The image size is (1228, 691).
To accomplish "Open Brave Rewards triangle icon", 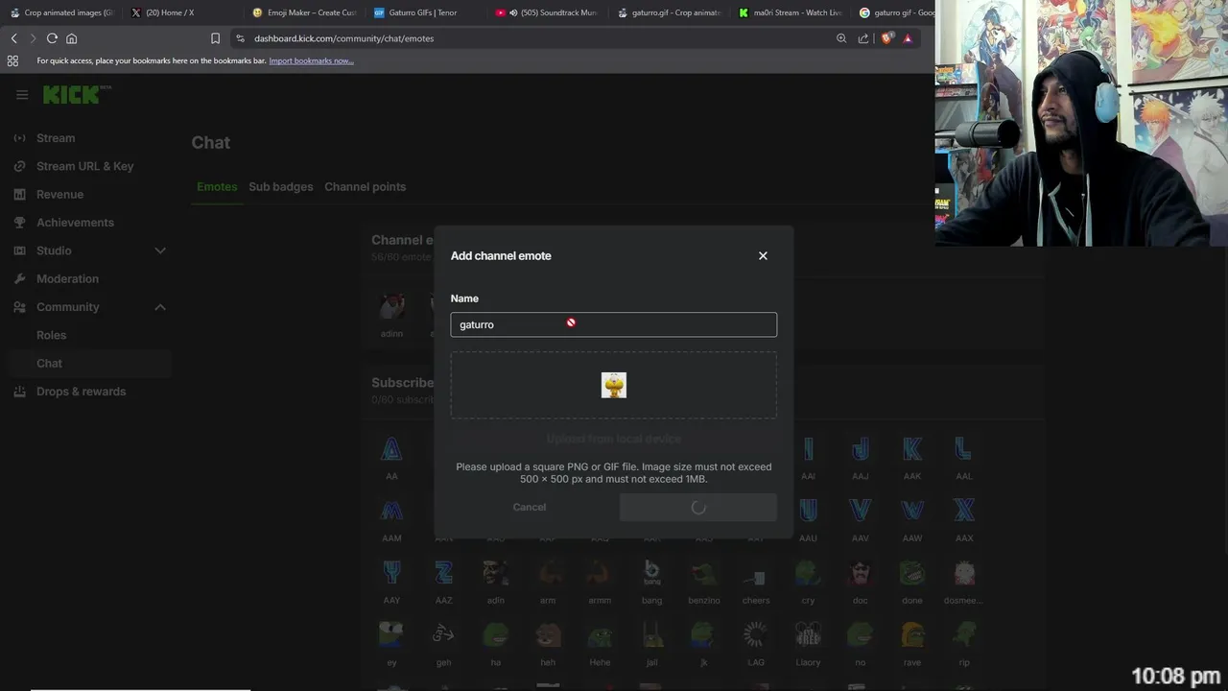I will tap(908, 38).
